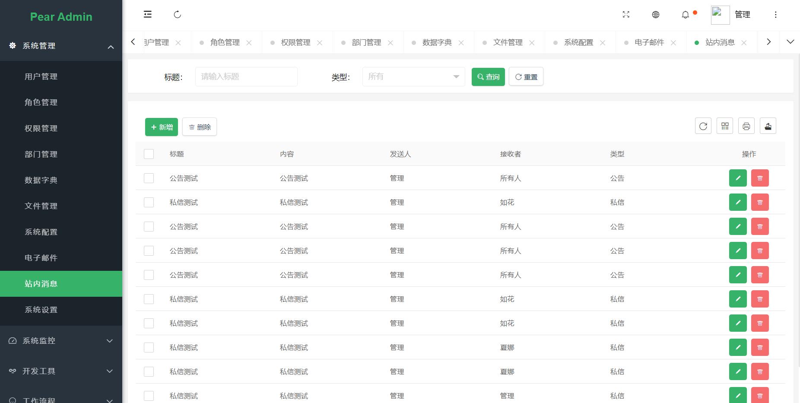Expand the 系统监控 sidebar group

(61, 341)
